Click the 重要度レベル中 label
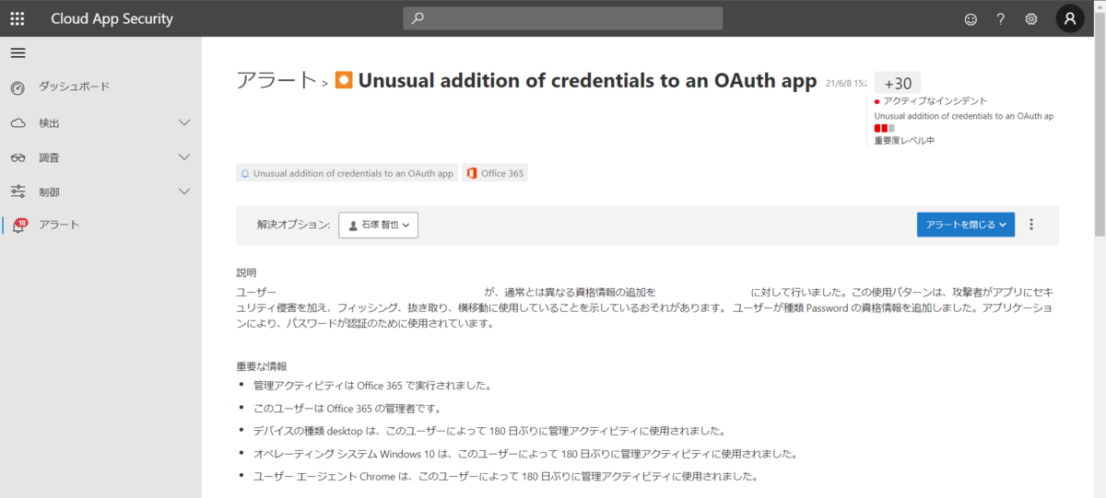The width and height of the screenshot is (1106, 498). point(905,141)
